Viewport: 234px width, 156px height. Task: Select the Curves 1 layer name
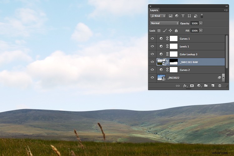click(185, 39)
